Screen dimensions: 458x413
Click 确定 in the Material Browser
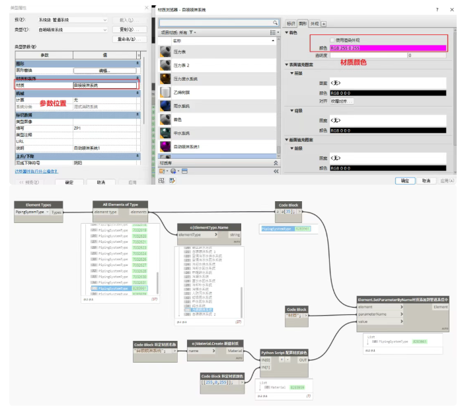[405, 181]
